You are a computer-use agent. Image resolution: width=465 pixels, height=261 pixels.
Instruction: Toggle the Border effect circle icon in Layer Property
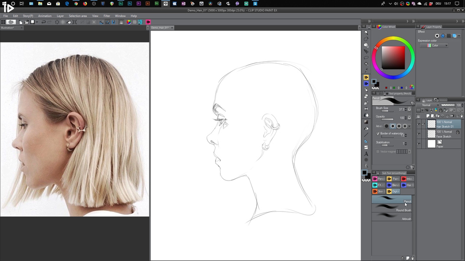(x=437, y=36)
